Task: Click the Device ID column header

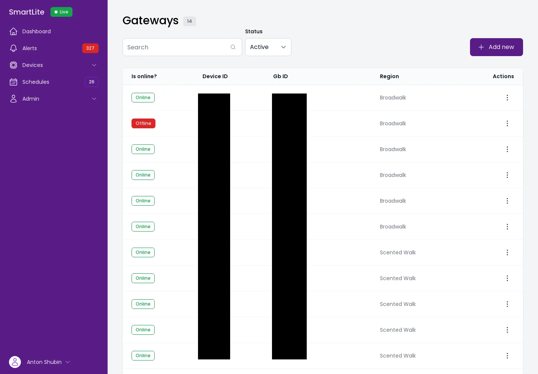Action: click(x=215, y=76)
